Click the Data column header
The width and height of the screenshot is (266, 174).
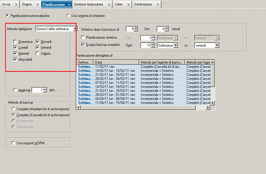point(116,62)
